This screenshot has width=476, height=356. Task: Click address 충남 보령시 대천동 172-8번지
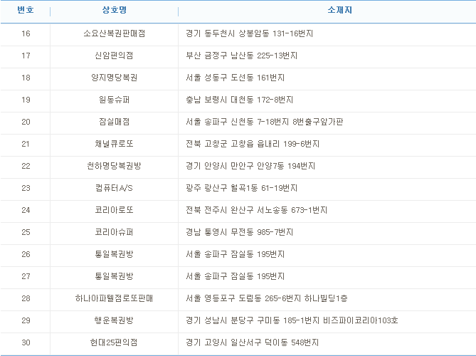point(240,100)
